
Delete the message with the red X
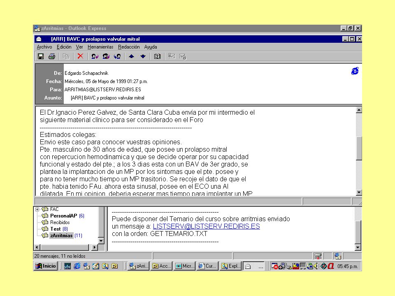[80, 56]
